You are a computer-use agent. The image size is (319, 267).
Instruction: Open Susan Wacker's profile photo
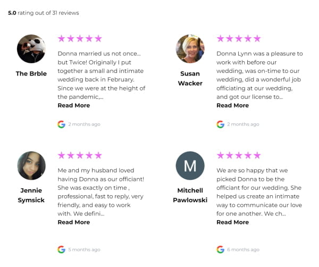pos(190,48)
